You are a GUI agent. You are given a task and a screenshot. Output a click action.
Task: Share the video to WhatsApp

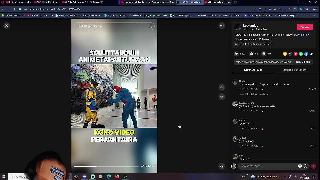point(301,54)
